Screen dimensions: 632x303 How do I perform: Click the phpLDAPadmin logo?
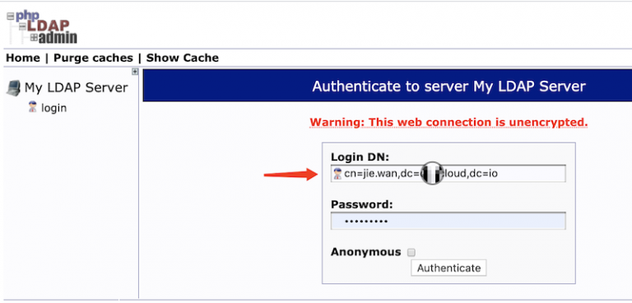41,27
